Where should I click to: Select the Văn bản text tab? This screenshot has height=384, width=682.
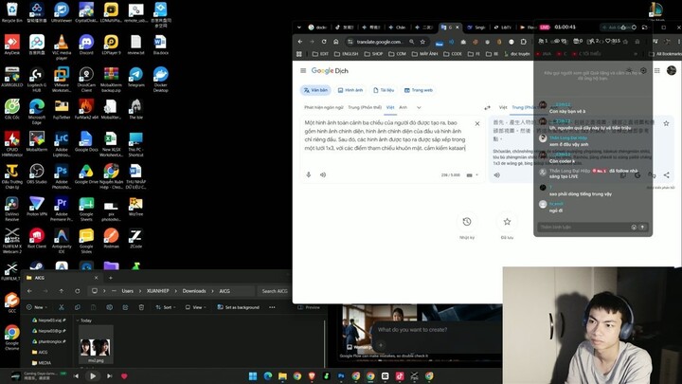pos(315,90)
